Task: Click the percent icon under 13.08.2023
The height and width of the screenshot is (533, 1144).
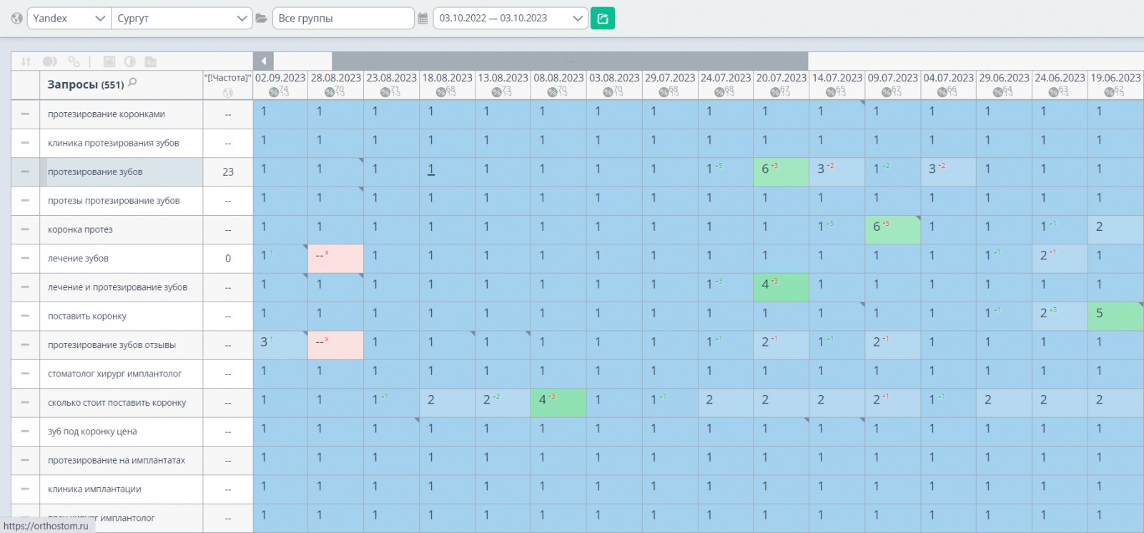Action: tap(497, 92)
